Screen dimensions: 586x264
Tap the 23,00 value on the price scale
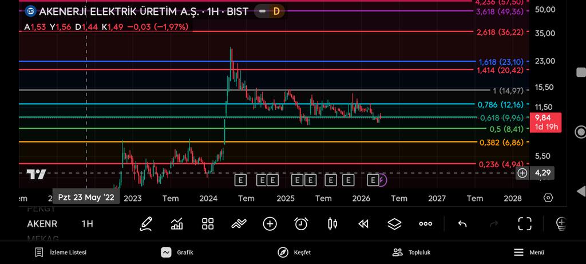(x=545, y=61)
